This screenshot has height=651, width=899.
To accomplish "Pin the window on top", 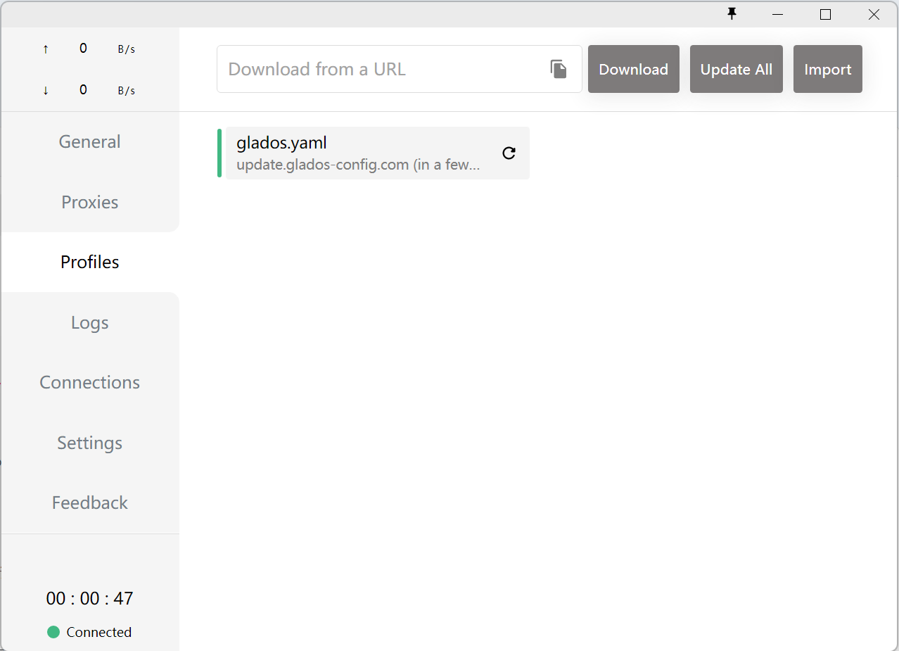I will click(x=732, y=13).
